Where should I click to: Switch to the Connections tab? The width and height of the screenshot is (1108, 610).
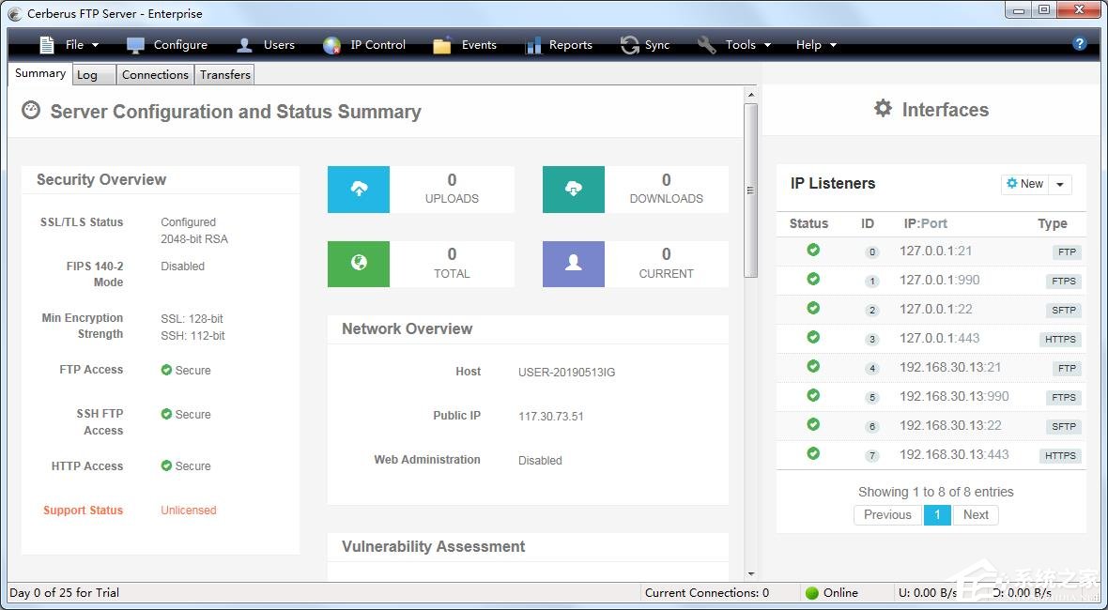(155, 75)
